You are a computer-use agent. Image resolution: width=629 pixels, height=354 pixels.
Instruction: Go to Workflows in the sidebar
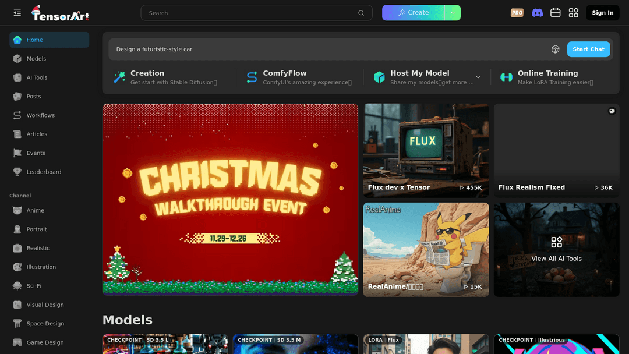pyautogui.click(x=50, y=115)
